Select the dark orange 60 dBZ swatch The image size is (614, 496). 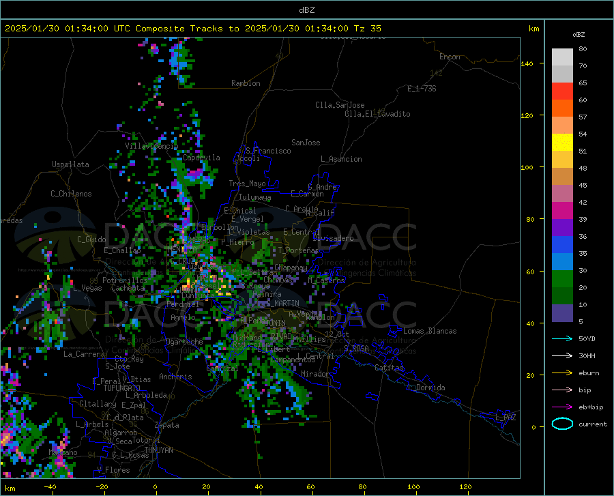point(562,108)
